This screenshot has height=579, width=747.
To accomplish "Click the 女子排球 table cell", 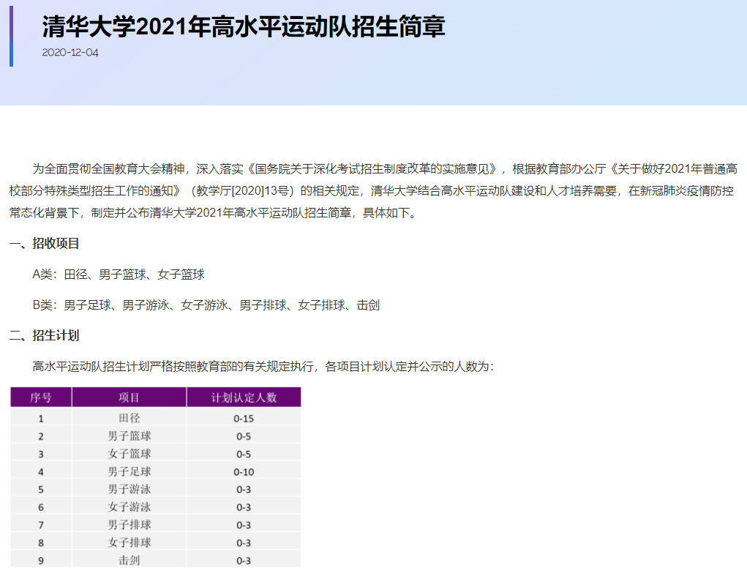I will coord(129,542).
